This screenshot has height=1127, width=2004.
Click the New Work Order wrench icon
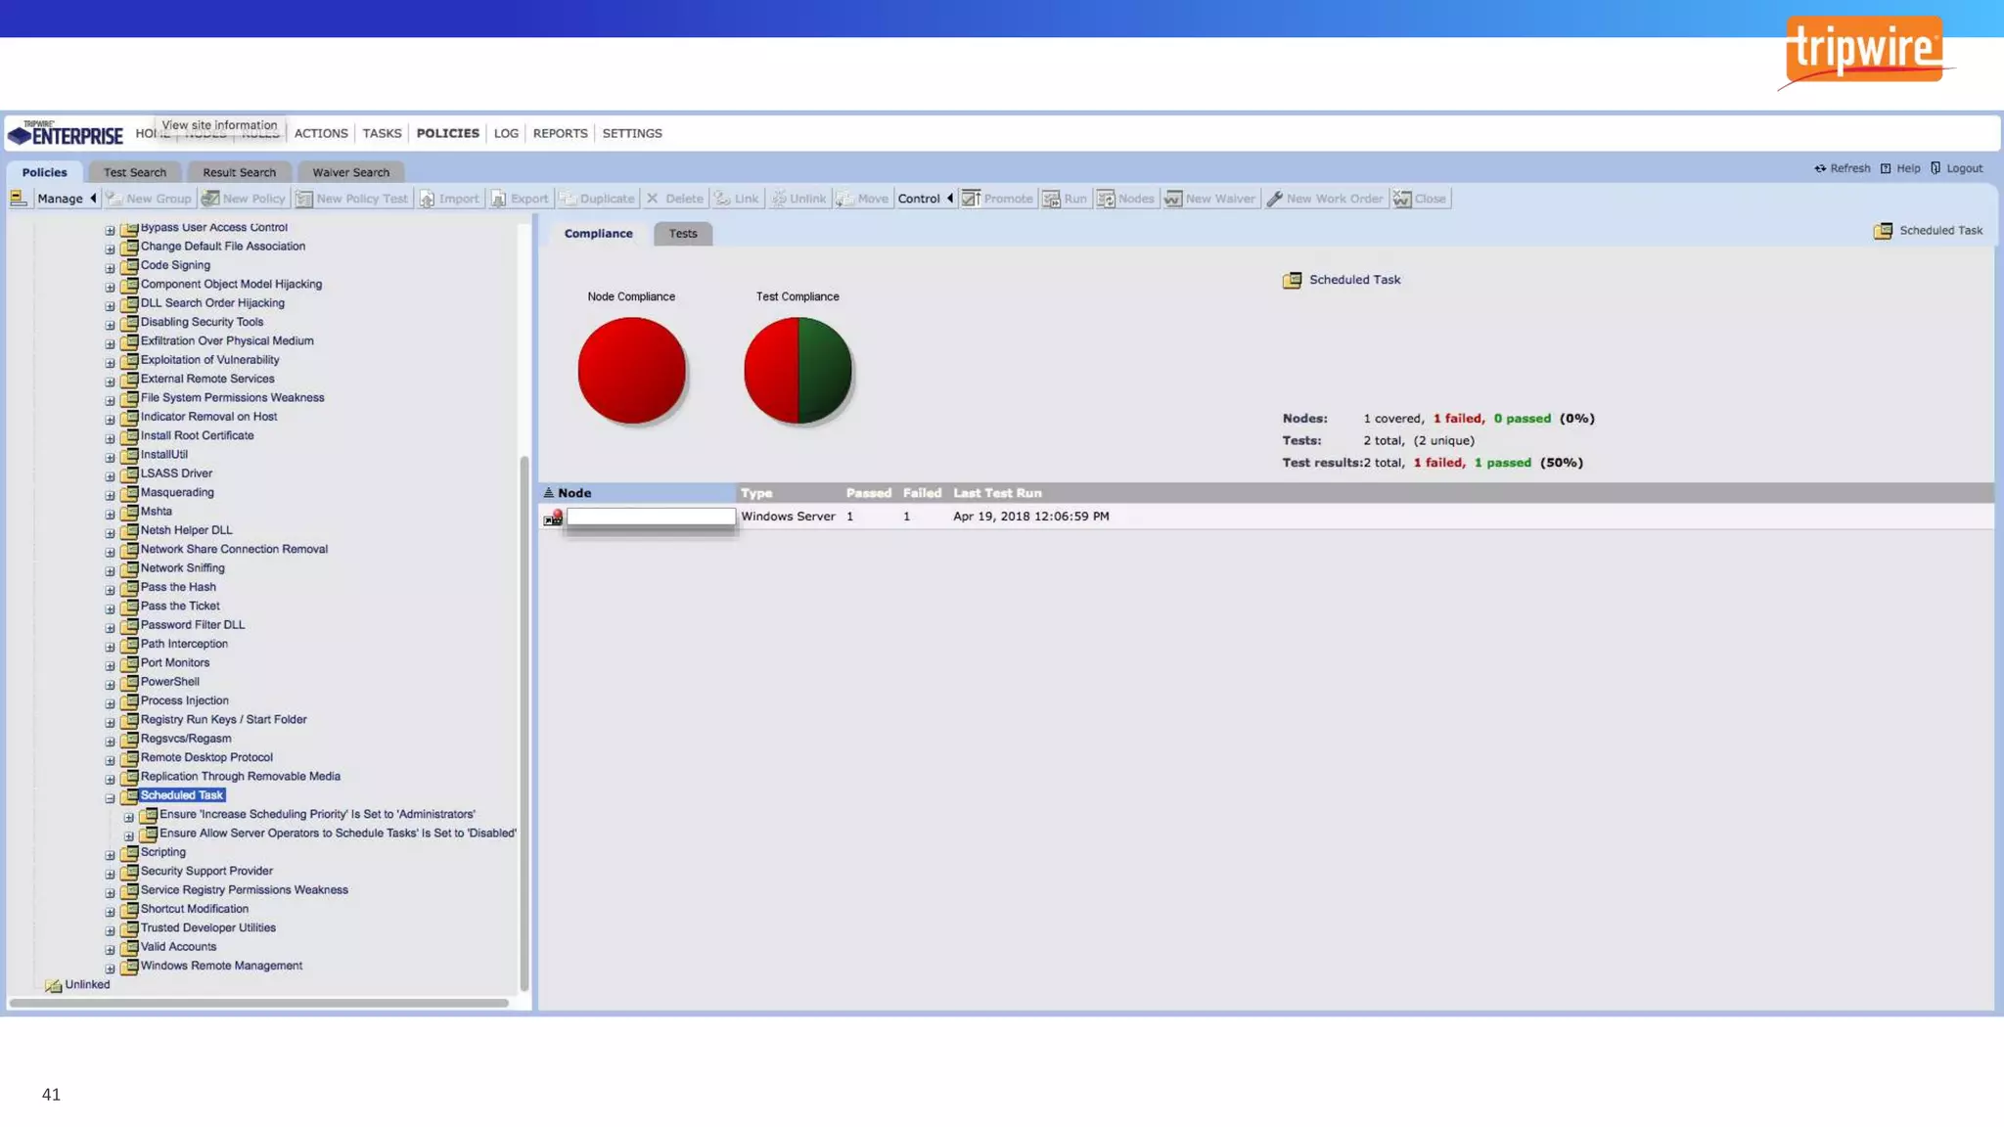click(x=1274, y=199)
